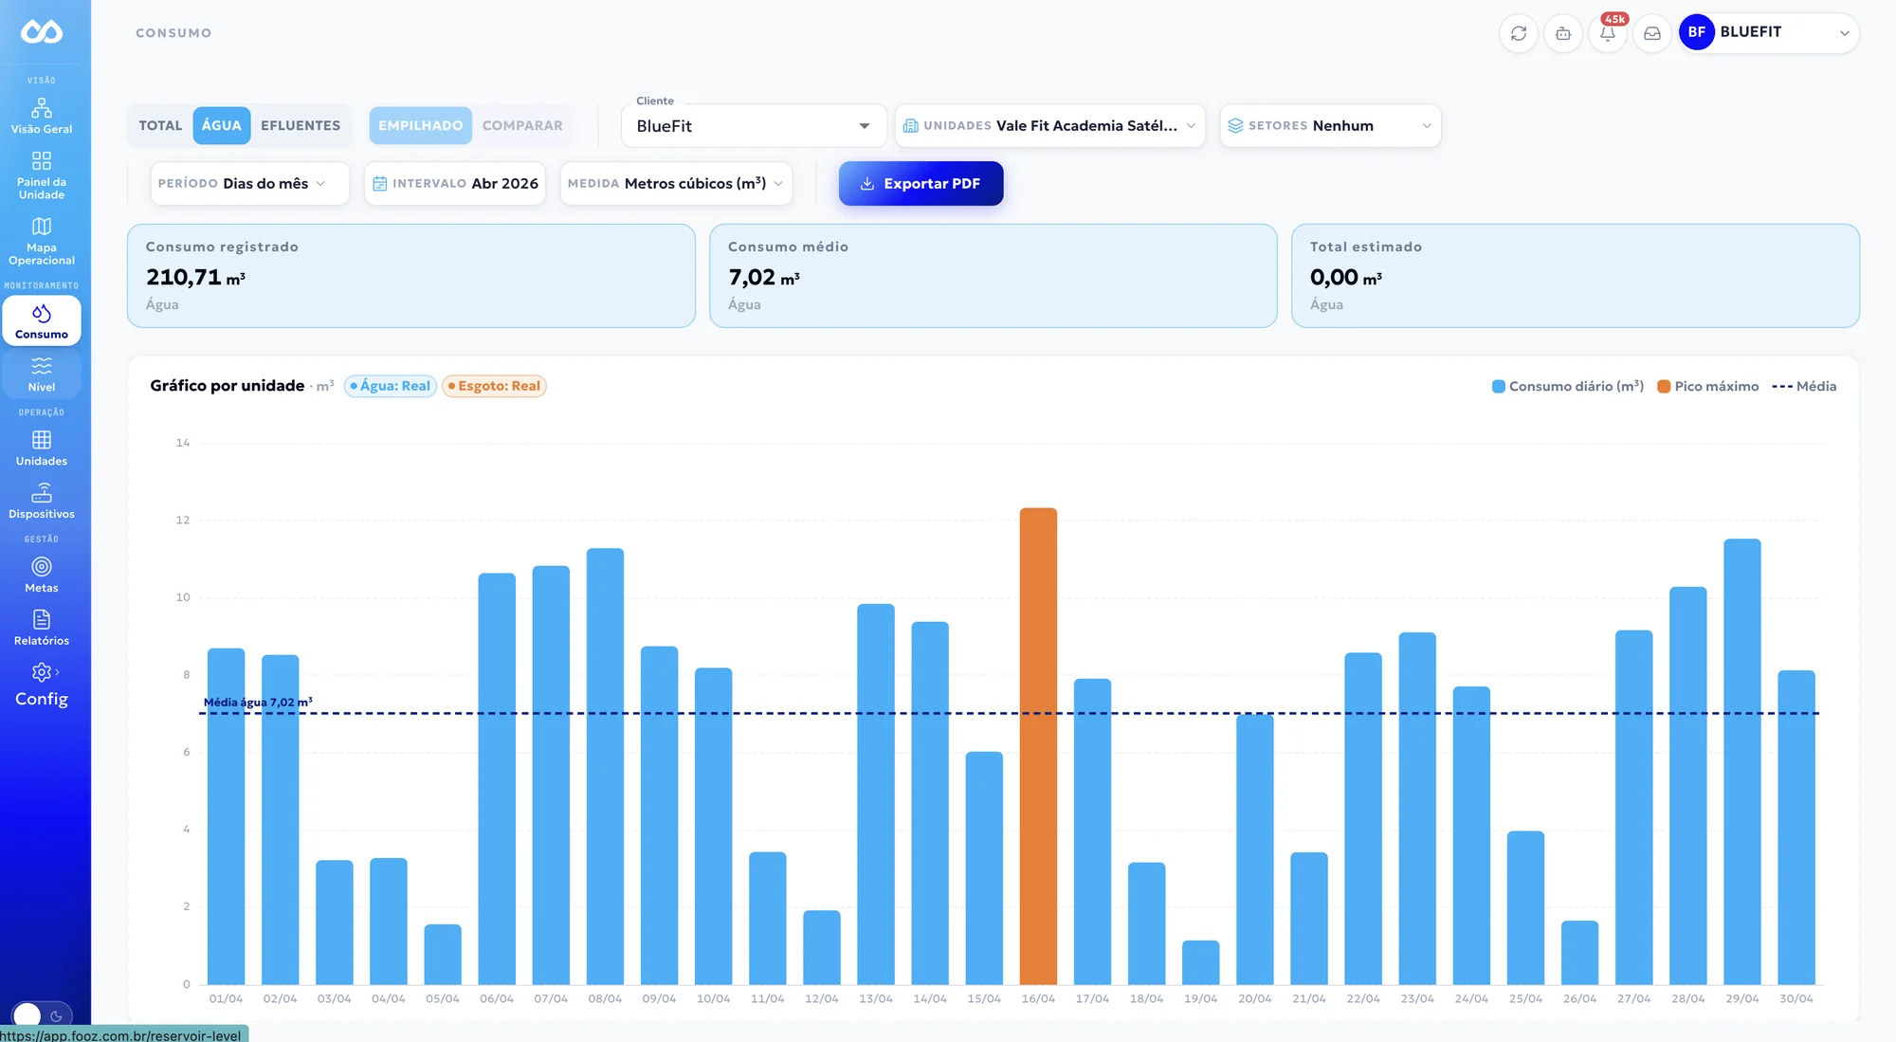Open the Intervalo Abr 2026 picker

455,184
